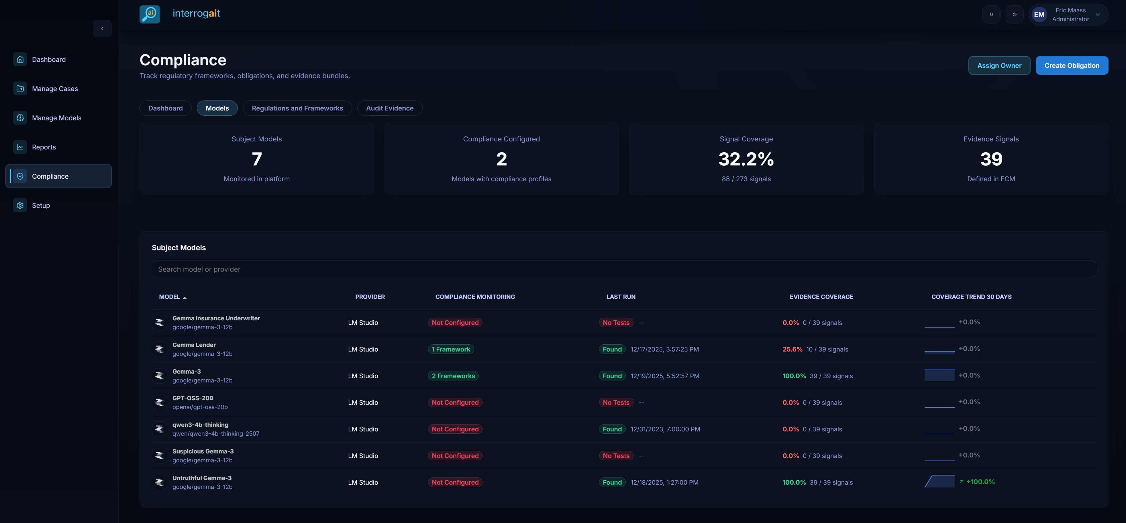Expand the Eric Maass user menu chevron
Image resolution: width=1126 pixels, height=523 pixels.
(1098, 14)
